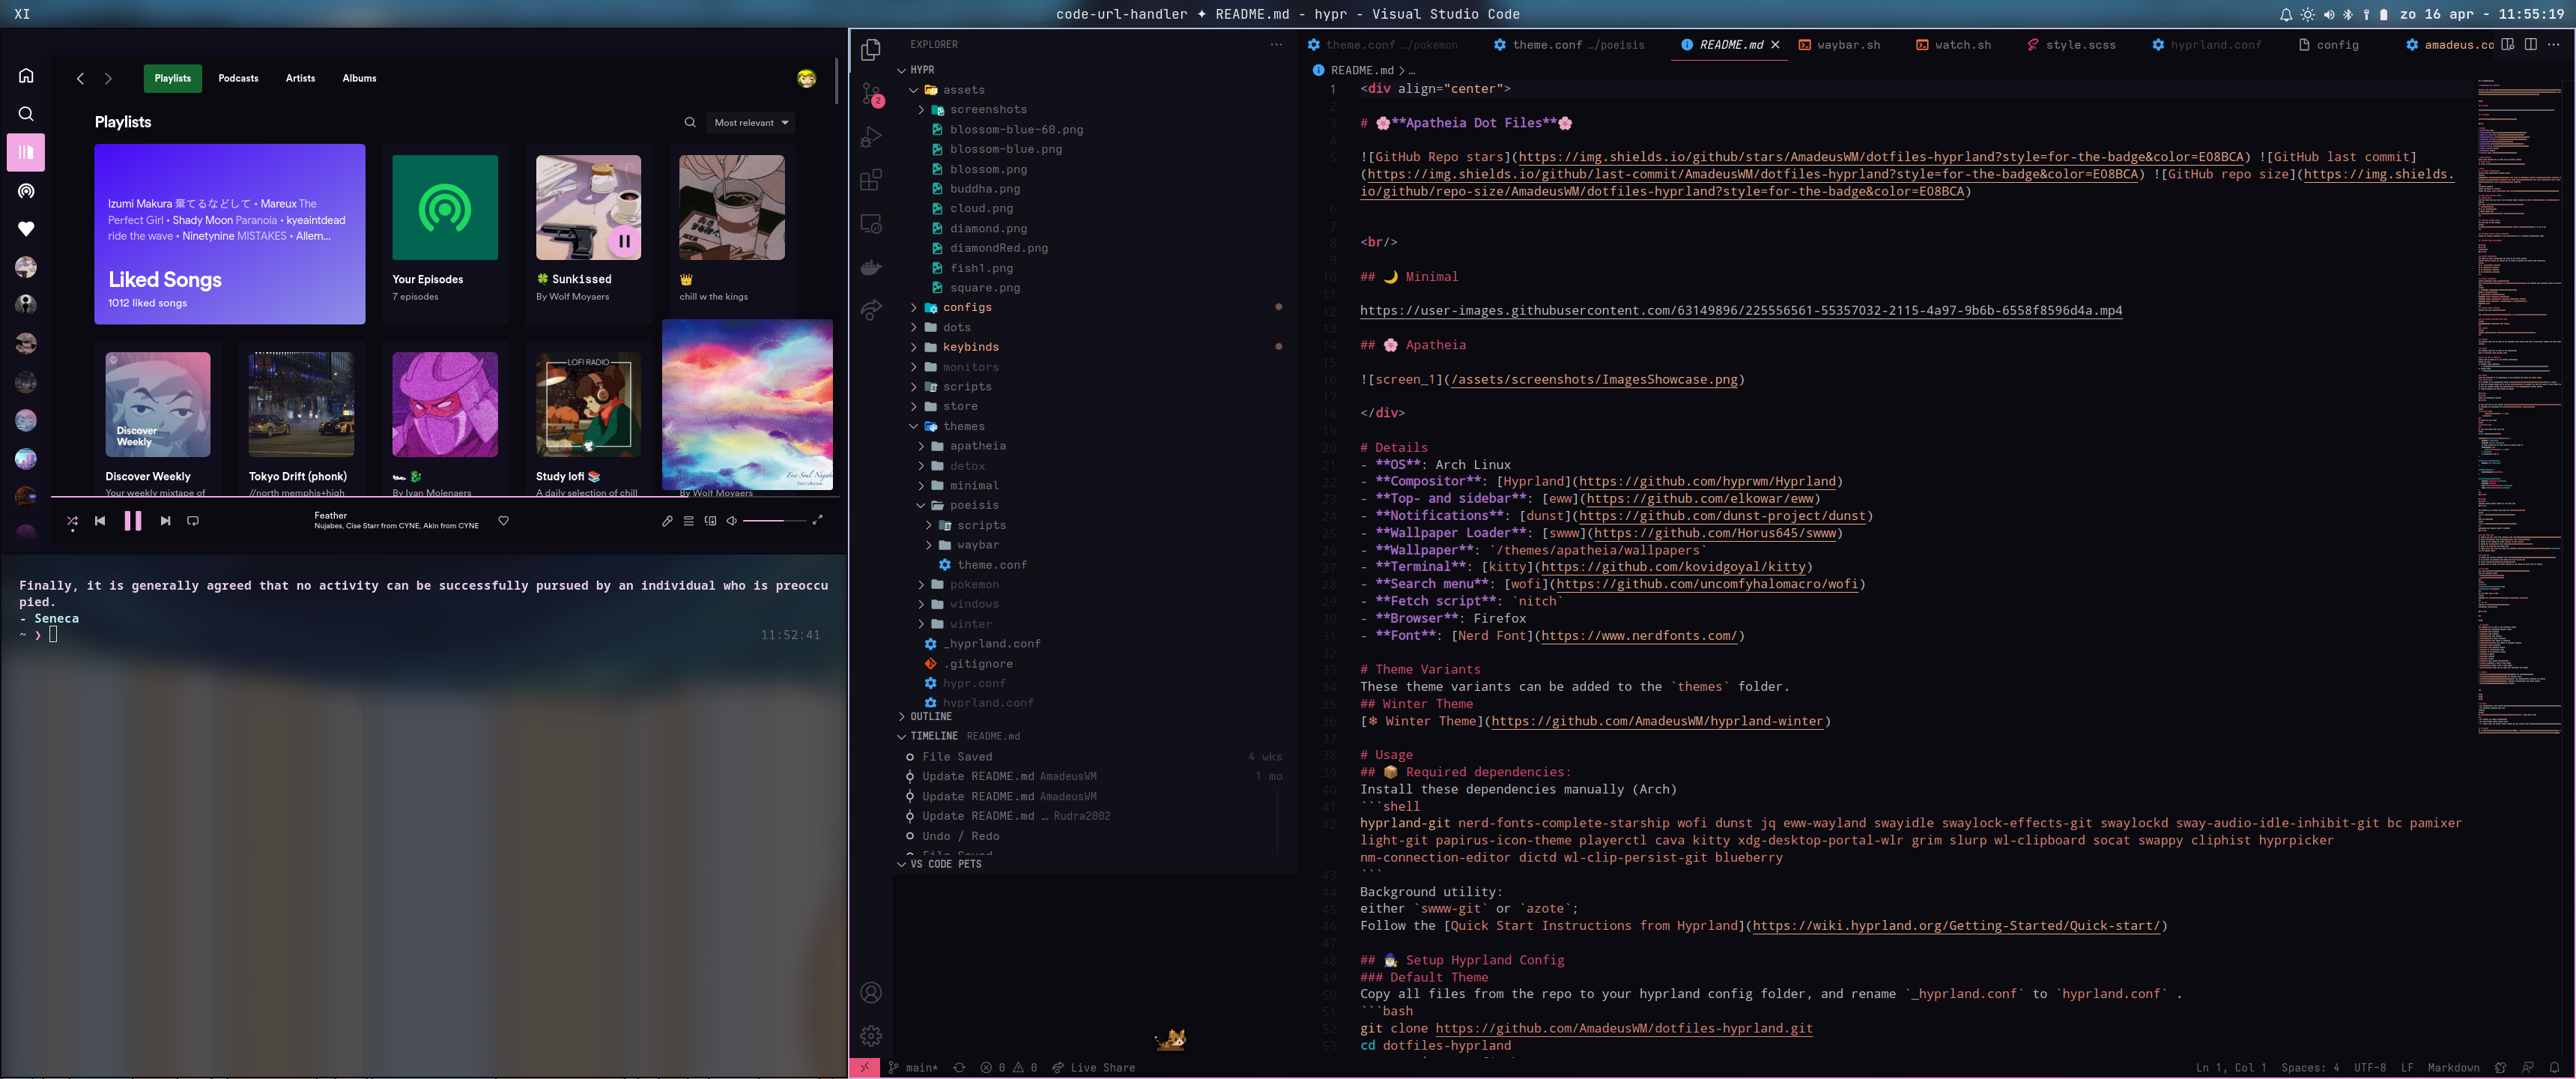Click the lyrics microphone icon in player

pyautogui.click(x=667, y=521)
